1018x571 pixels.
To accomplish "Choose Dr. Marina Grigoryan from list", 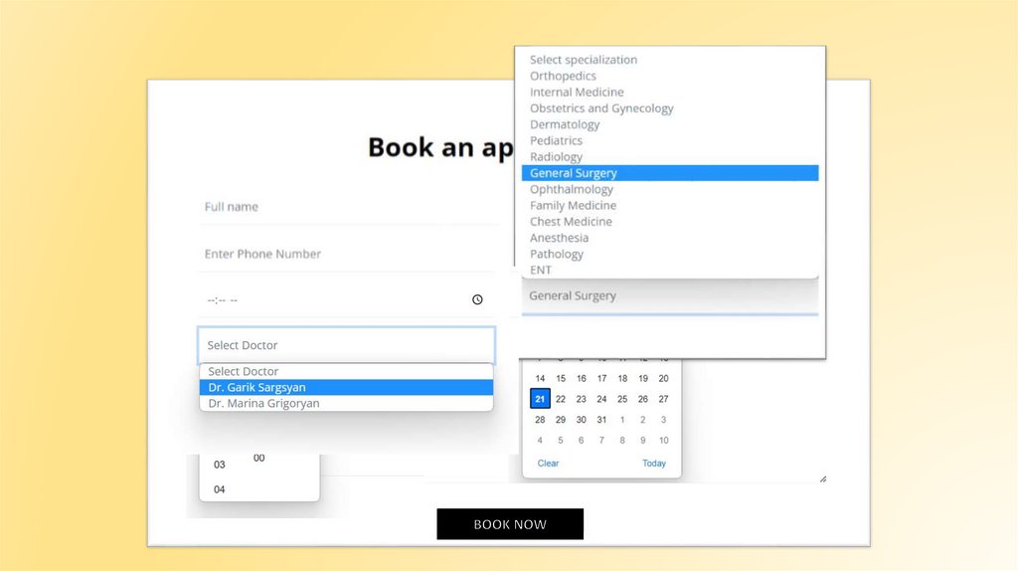I will tap(346, 404).
